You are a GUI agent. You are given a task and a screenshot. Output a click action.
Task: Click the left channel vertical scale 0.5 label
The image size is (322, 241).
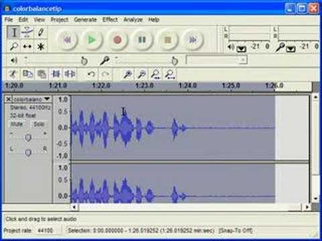tap(63, 111)
